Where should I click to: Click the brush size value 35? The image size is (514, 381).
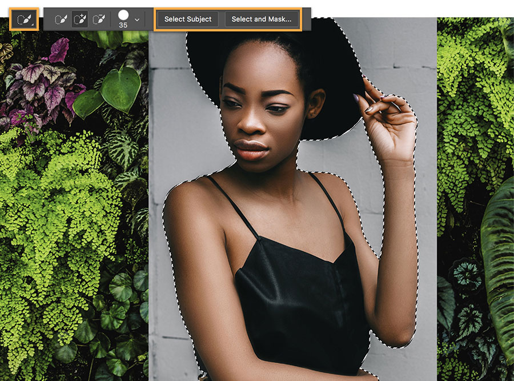click(x=123, y=25)
